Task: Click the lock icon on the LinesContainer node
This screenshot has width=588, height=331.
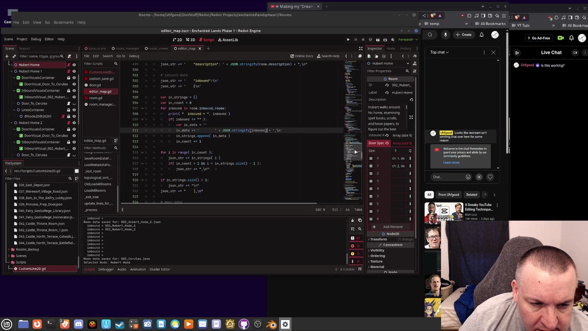Action: (68, 110)
